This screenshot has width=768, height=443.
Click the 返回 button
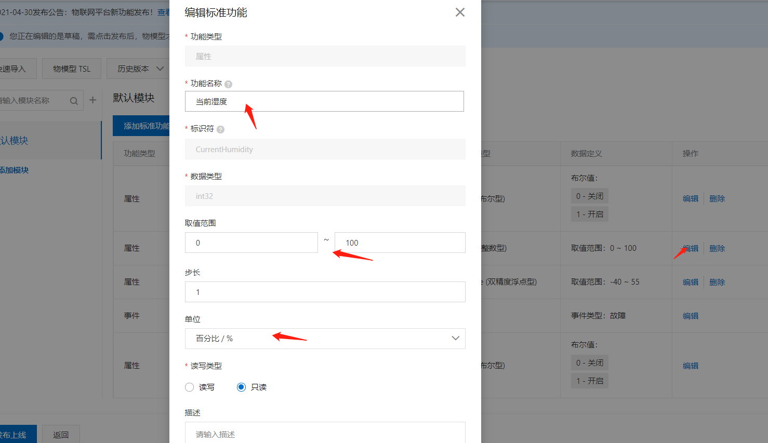[x=61, y=435]
